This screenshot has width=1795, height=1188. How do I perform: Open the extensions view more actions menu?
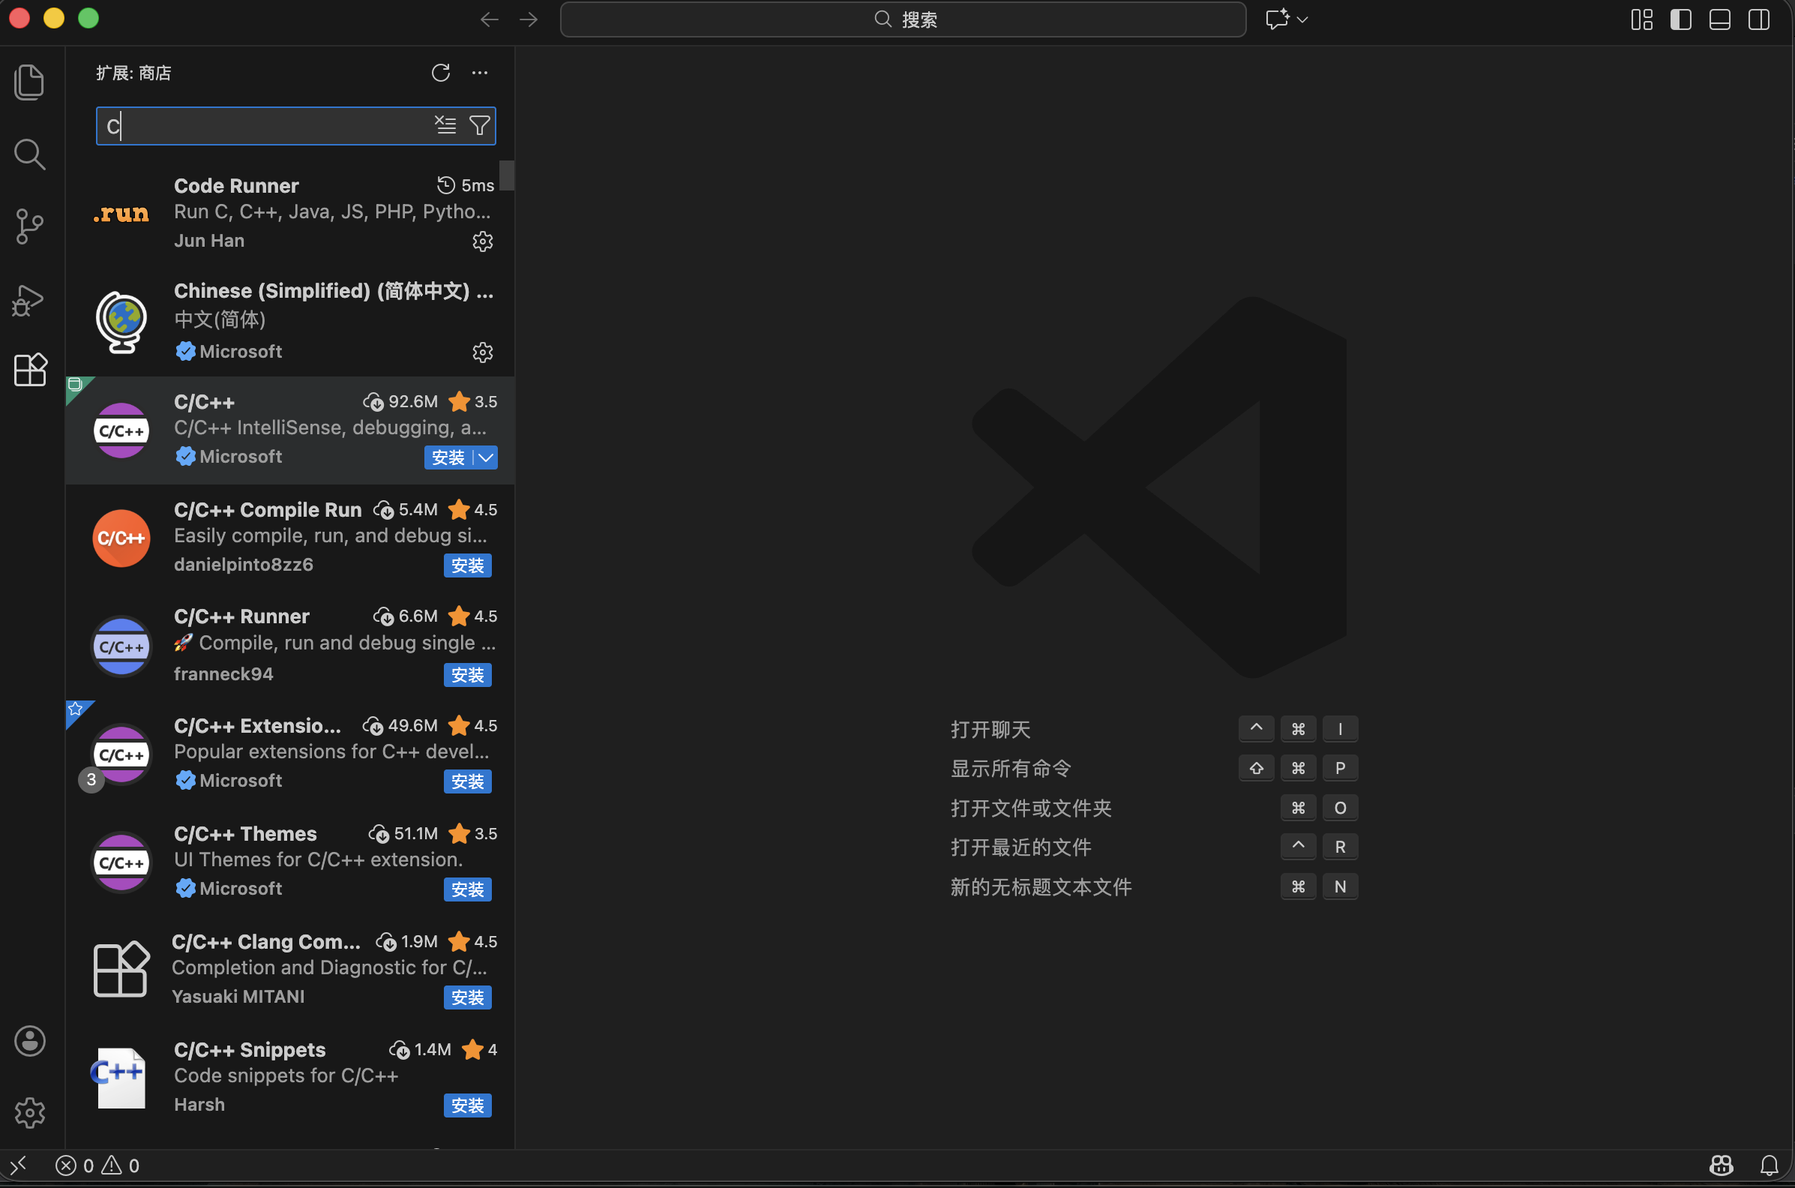click(x=479, y=73)
